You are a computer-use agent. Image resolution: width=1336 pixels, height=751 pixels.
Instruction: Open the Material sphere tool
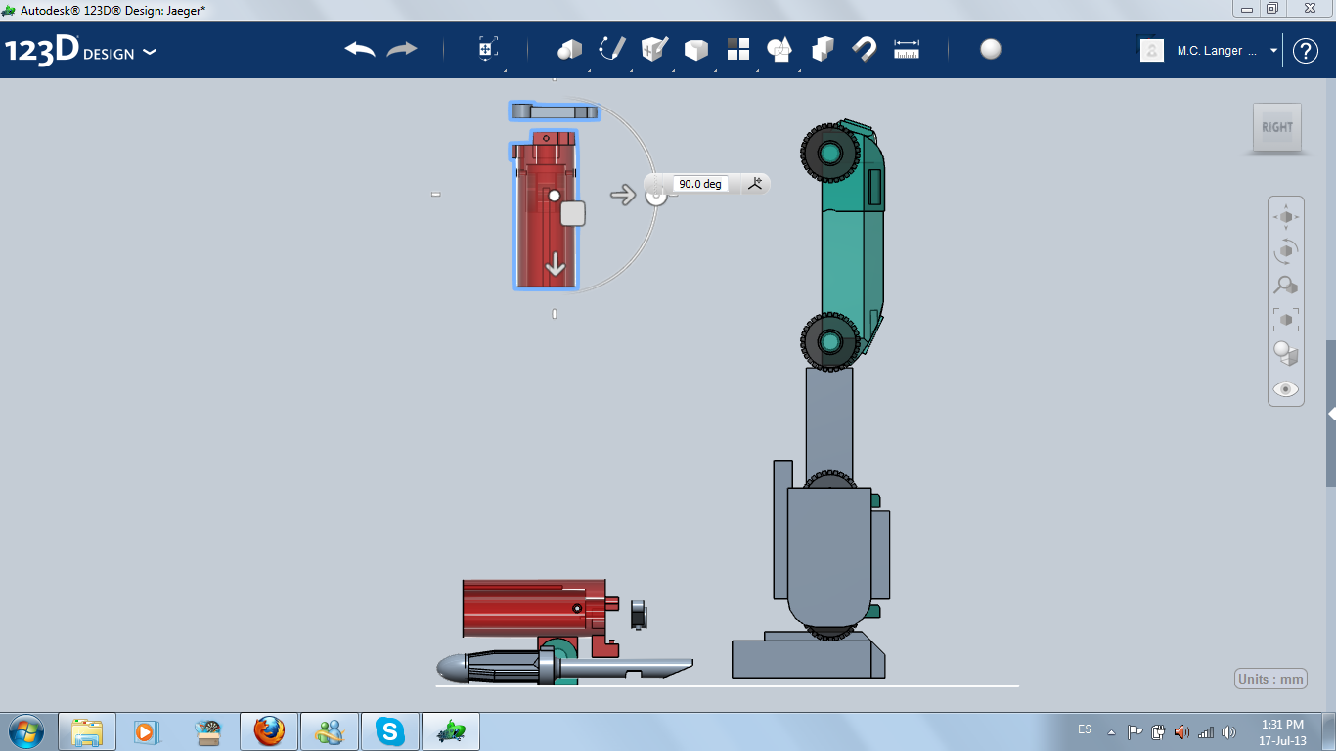991,49
